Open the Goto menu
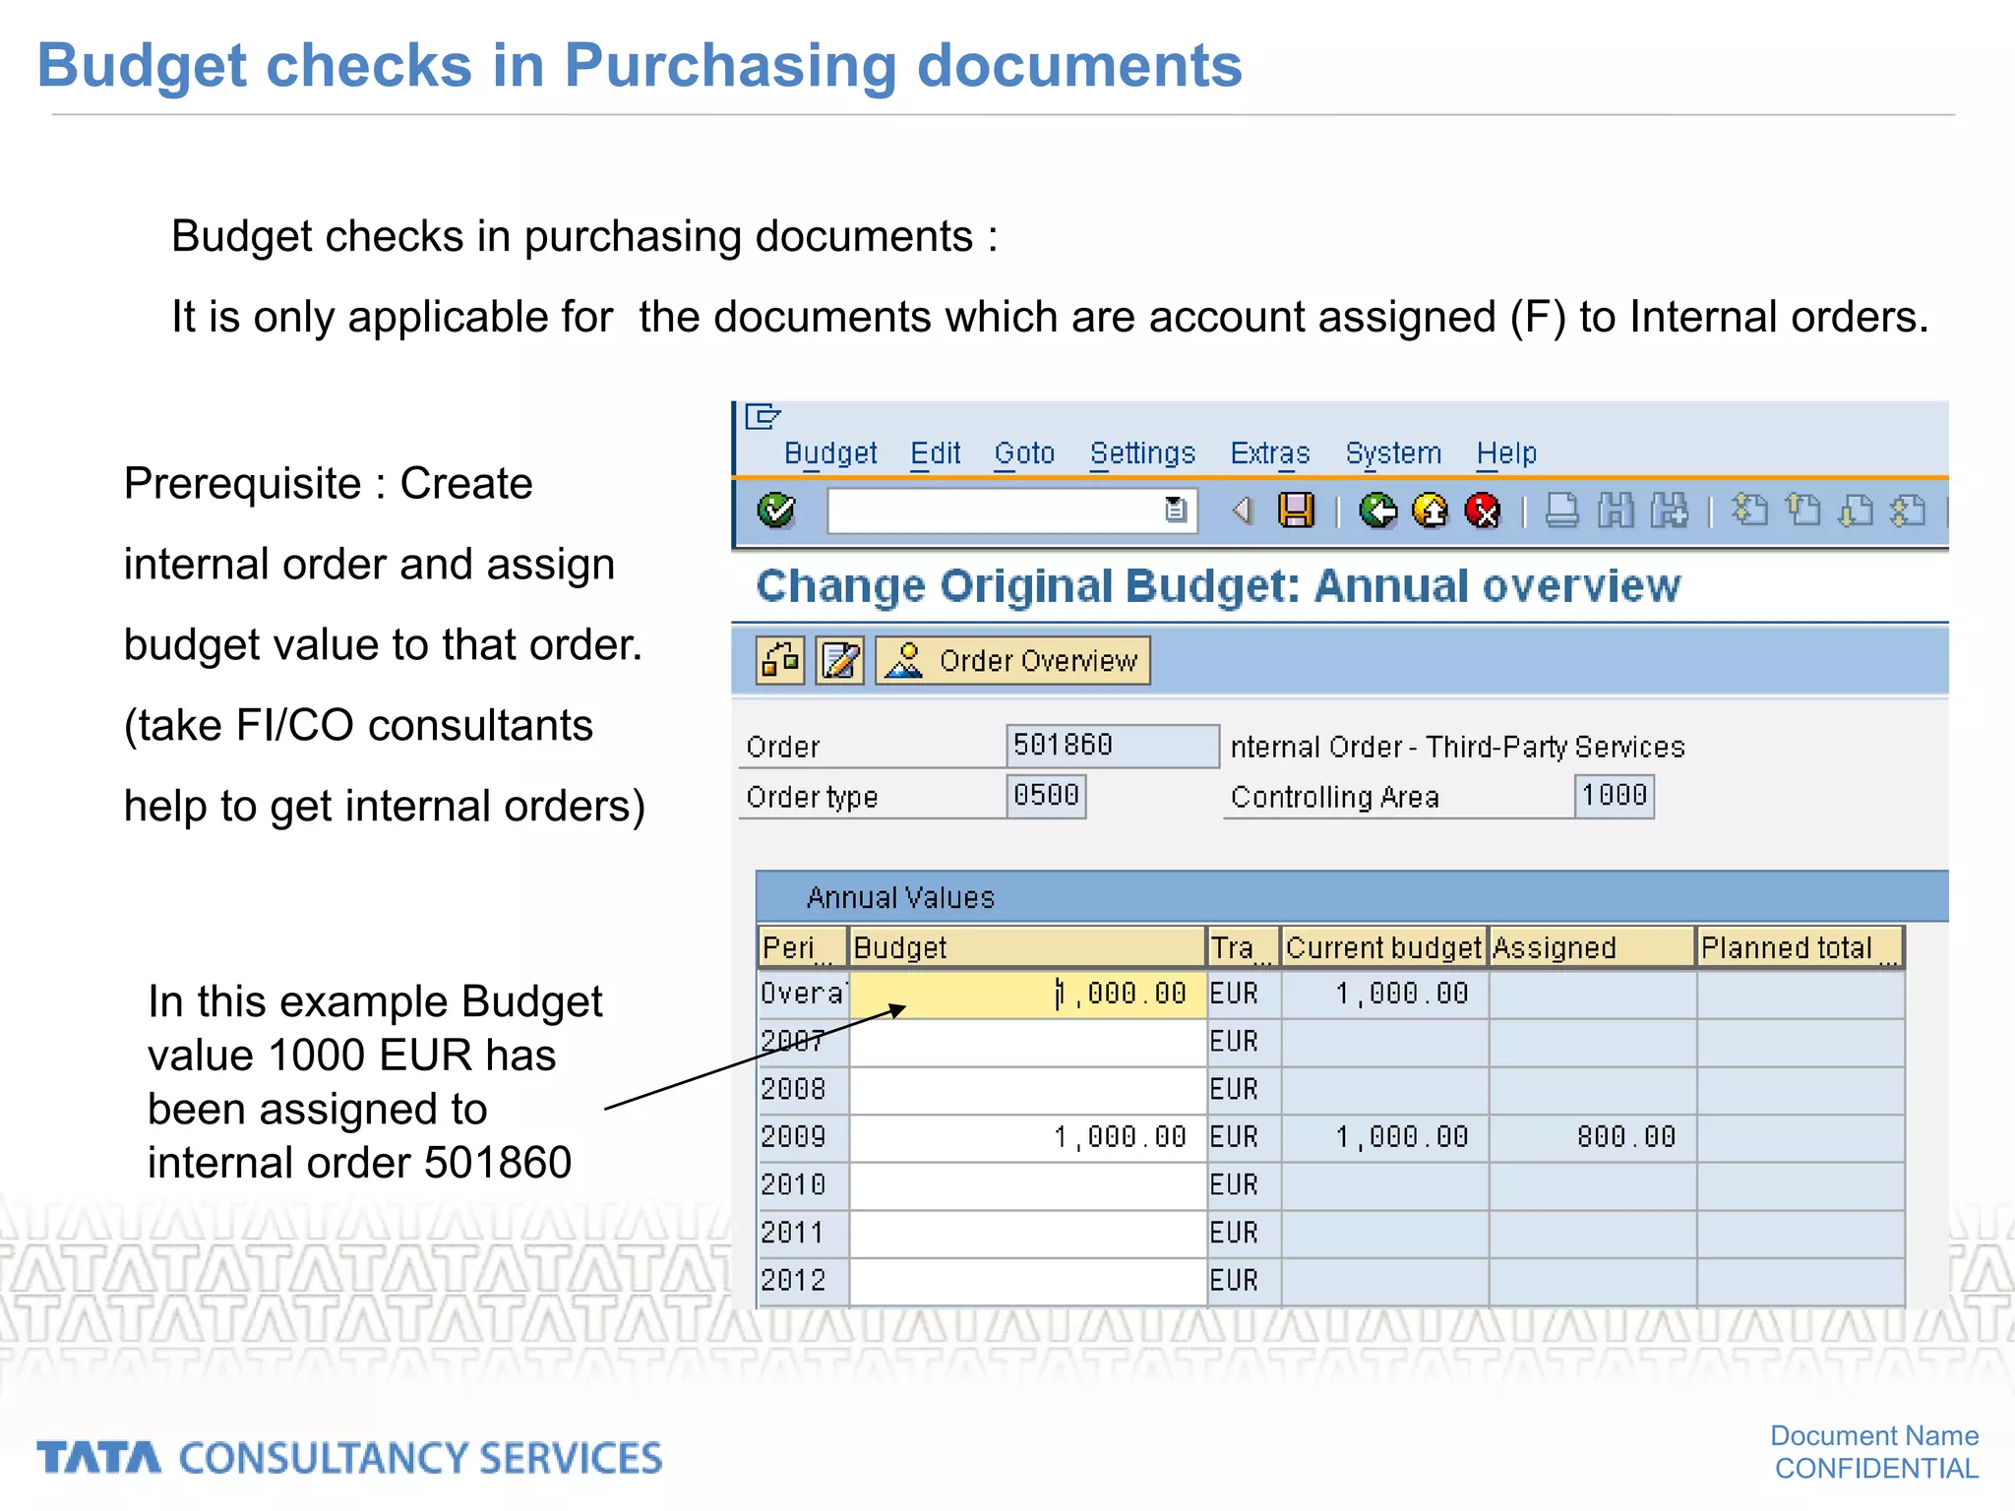Screen dimensions: 2015x1511 (x=1024, y=453)
